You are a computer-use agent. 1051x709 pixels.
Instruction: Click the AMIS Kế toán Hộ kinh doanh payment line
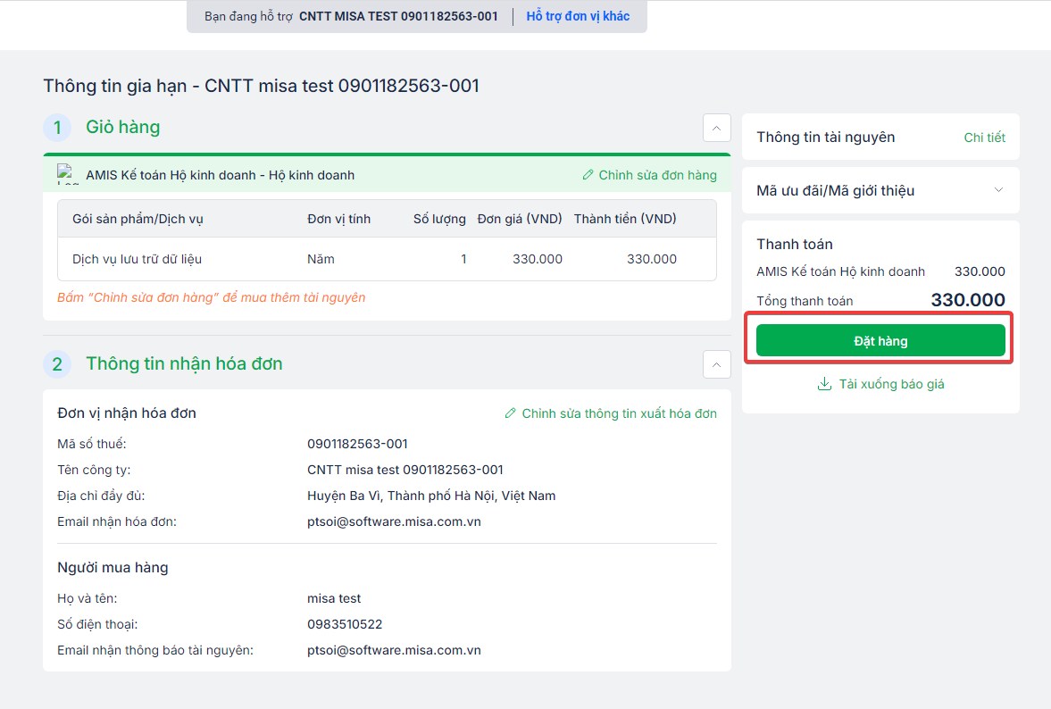(880, 271)
